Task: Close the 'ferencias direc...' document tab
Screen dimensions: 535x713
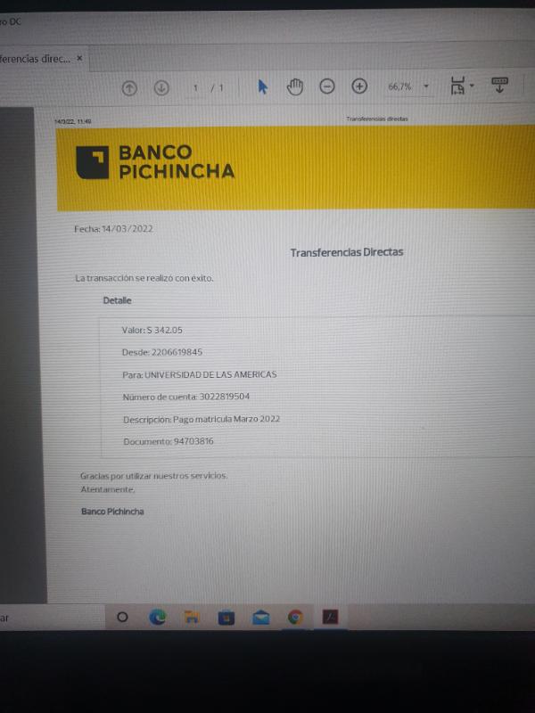Action: 79,58
